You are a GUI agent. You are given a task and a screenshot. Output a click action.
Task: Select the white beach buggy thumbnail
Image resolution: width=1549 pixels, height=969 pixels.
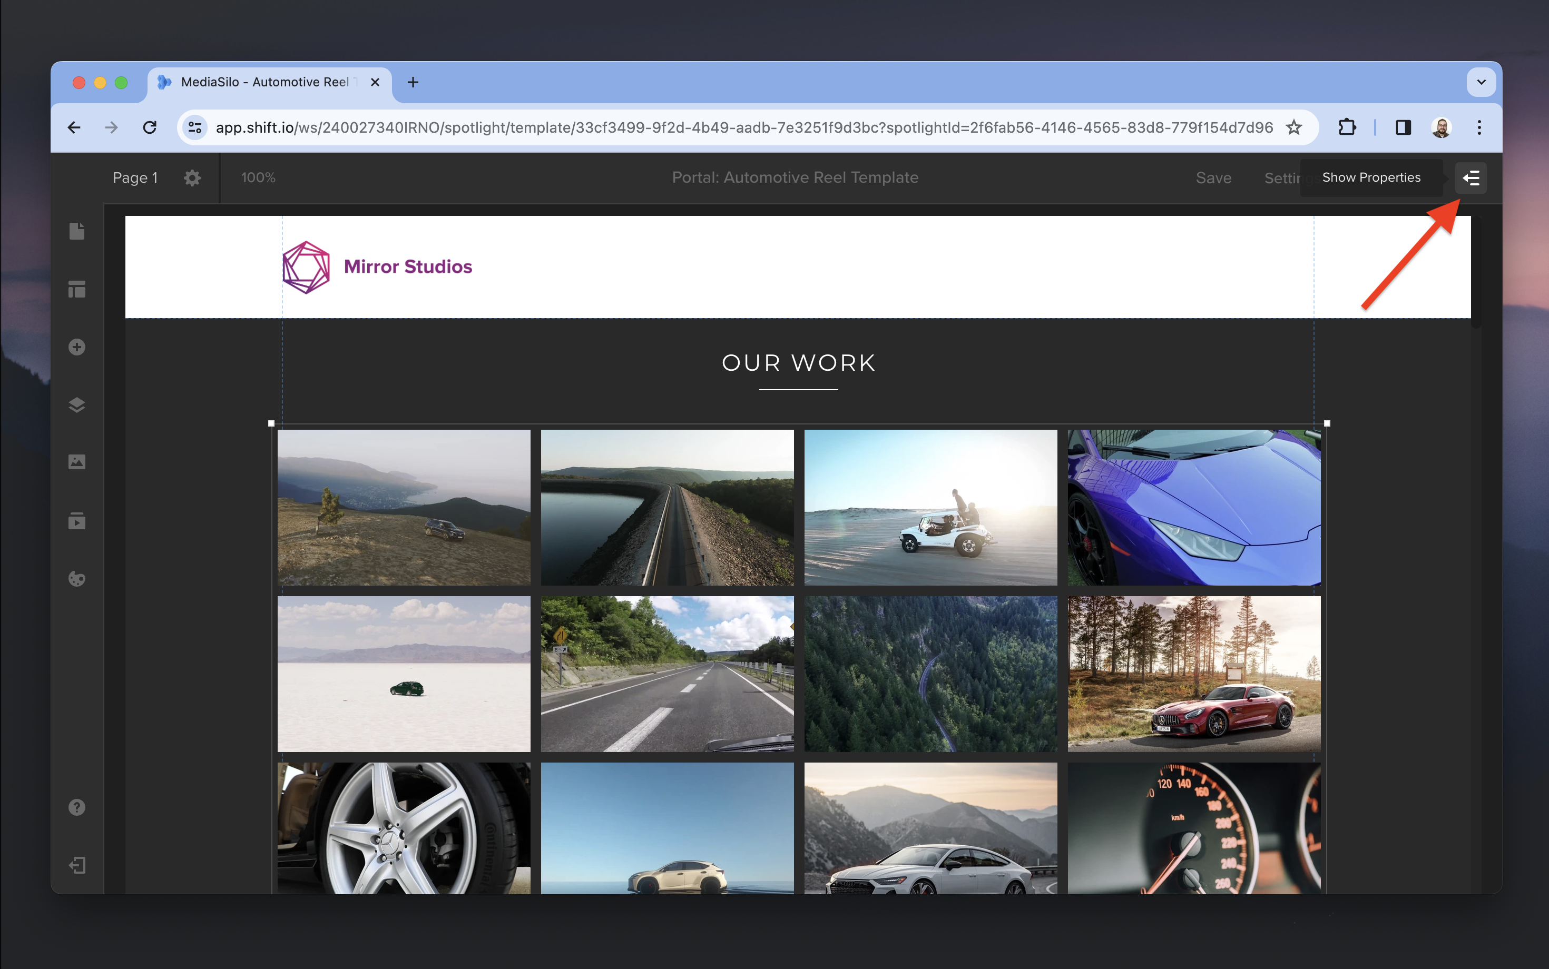click(930, 507)
